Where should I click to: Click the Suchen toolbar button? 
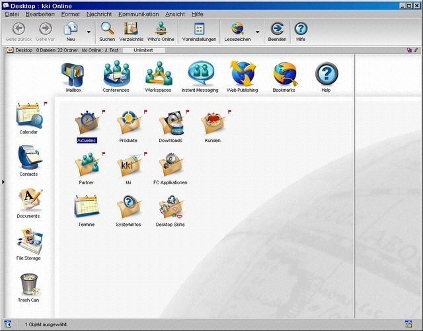point(107,32)
